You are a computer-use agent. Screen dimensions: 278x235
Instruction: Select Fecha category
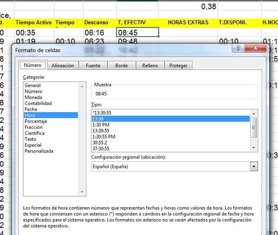tap(51, 109)
